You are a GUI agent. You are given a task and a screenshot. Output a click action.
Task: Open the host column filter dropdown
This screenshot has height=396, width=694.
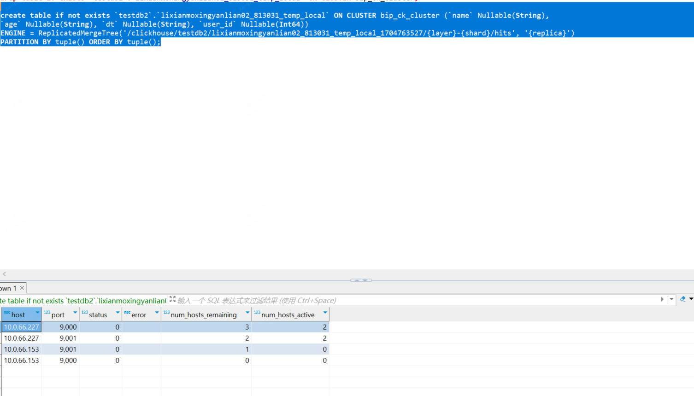(x=37, y=313)
